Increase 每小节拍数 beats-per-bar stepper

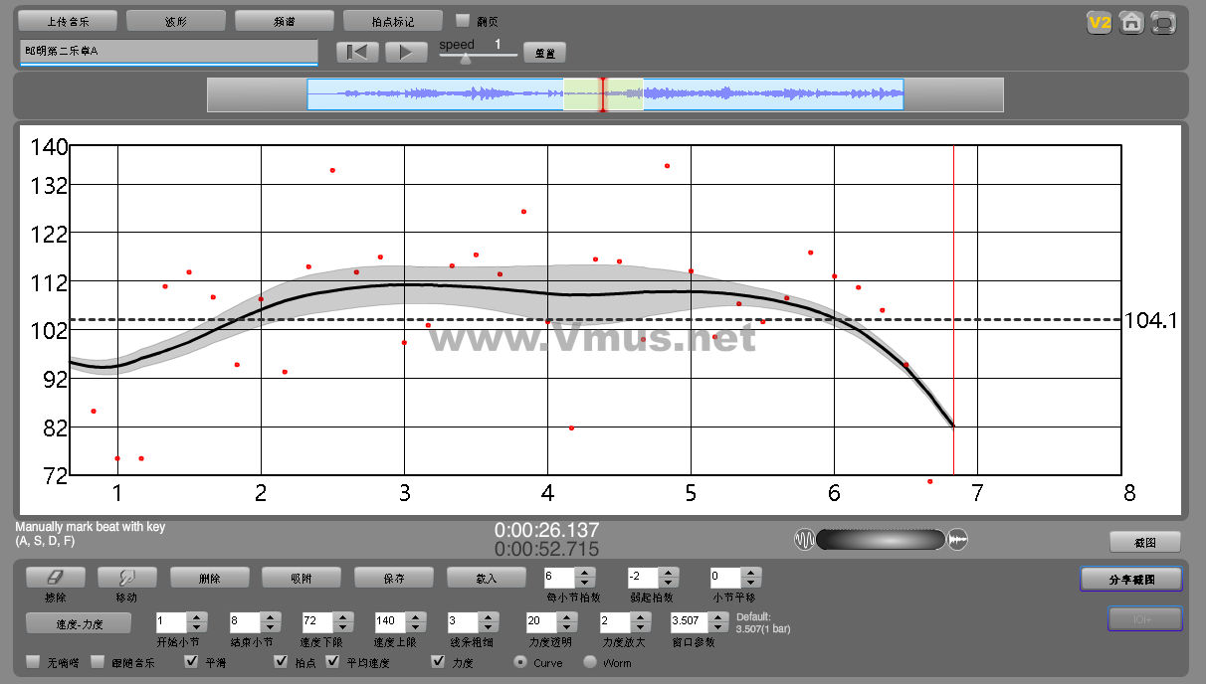585,572
